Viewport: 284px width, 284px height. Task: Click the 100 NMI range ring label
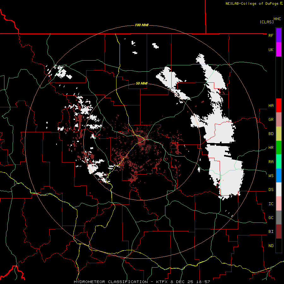tap(142, 25)
